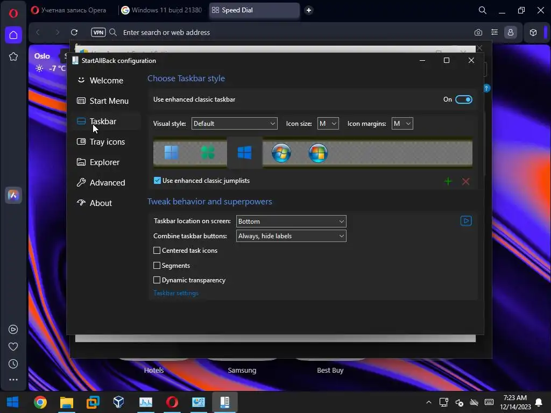Open the notification bell in system tray
Image resolution: width=551 pixels, height=413 pixels.
coord(538,402)
